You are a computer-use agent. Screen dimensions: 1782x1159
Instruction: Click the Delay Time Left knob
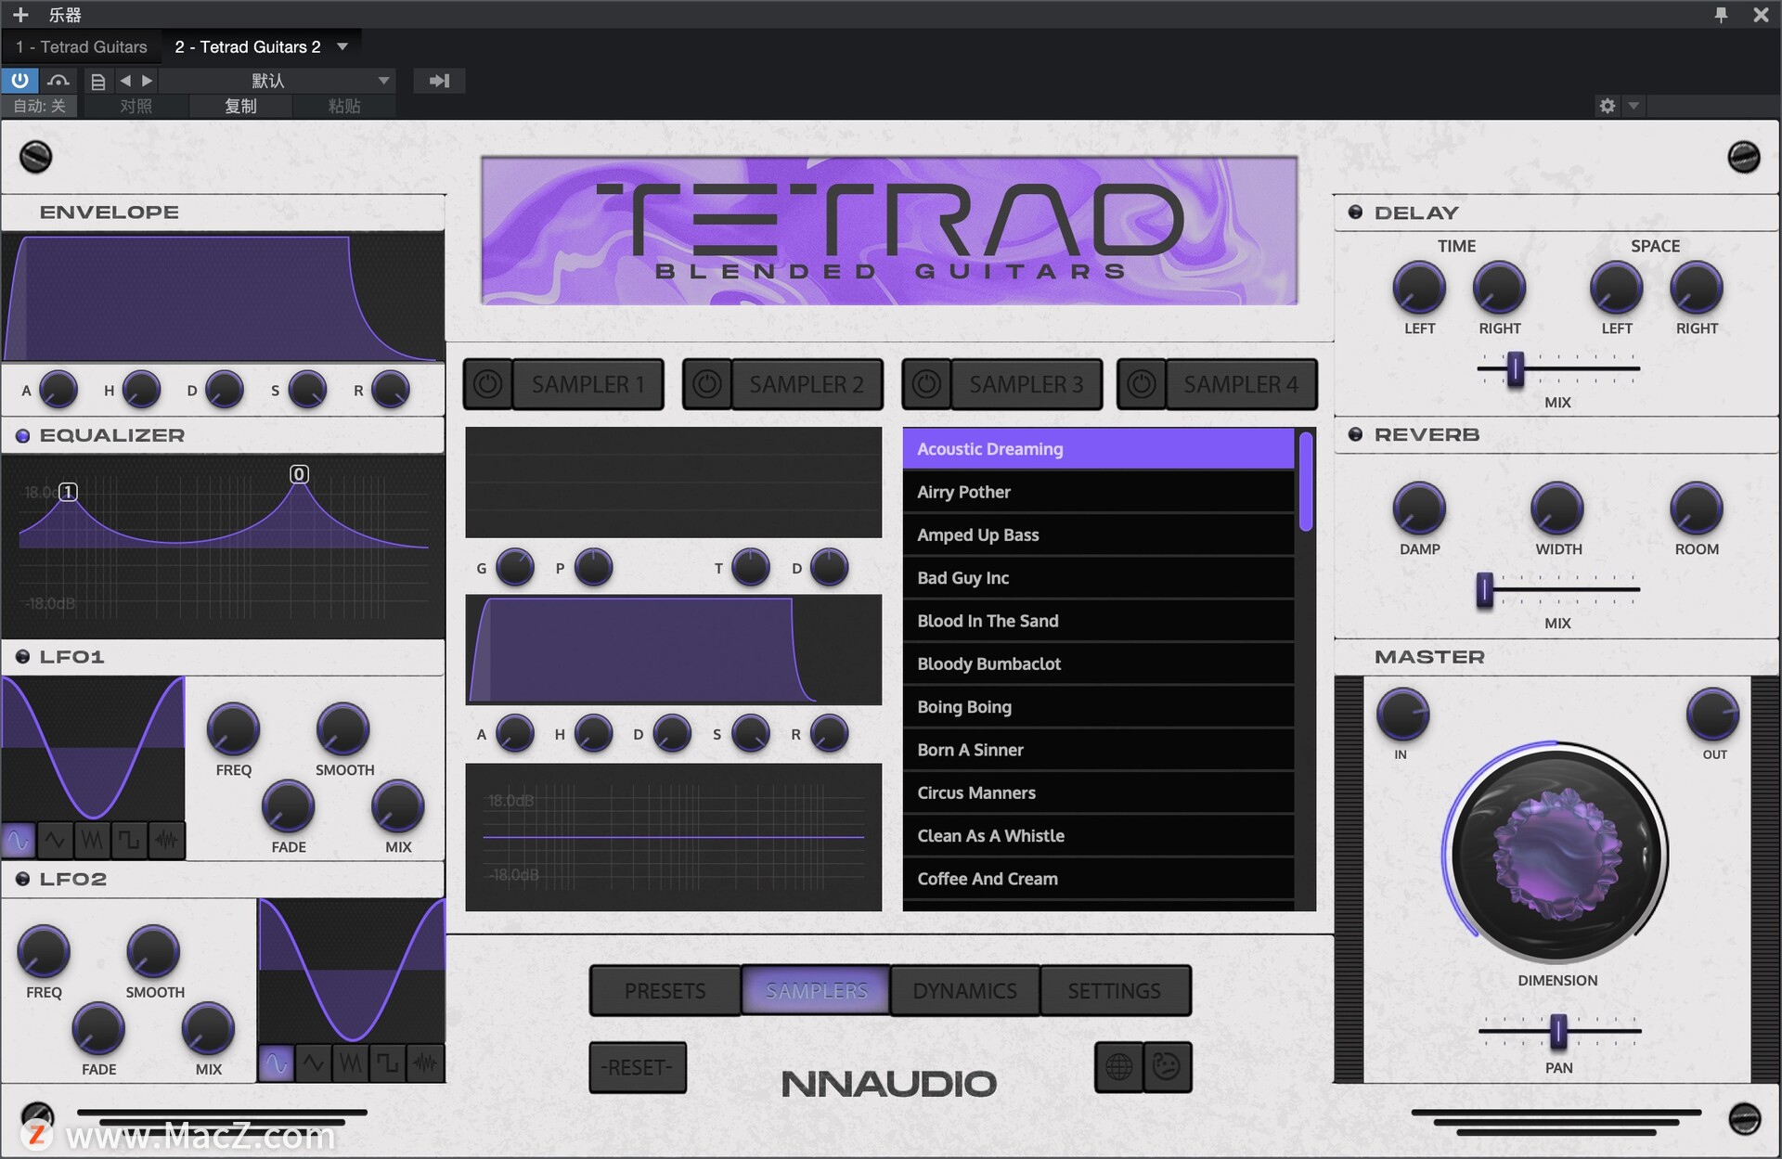click(x=1419, y=288)
